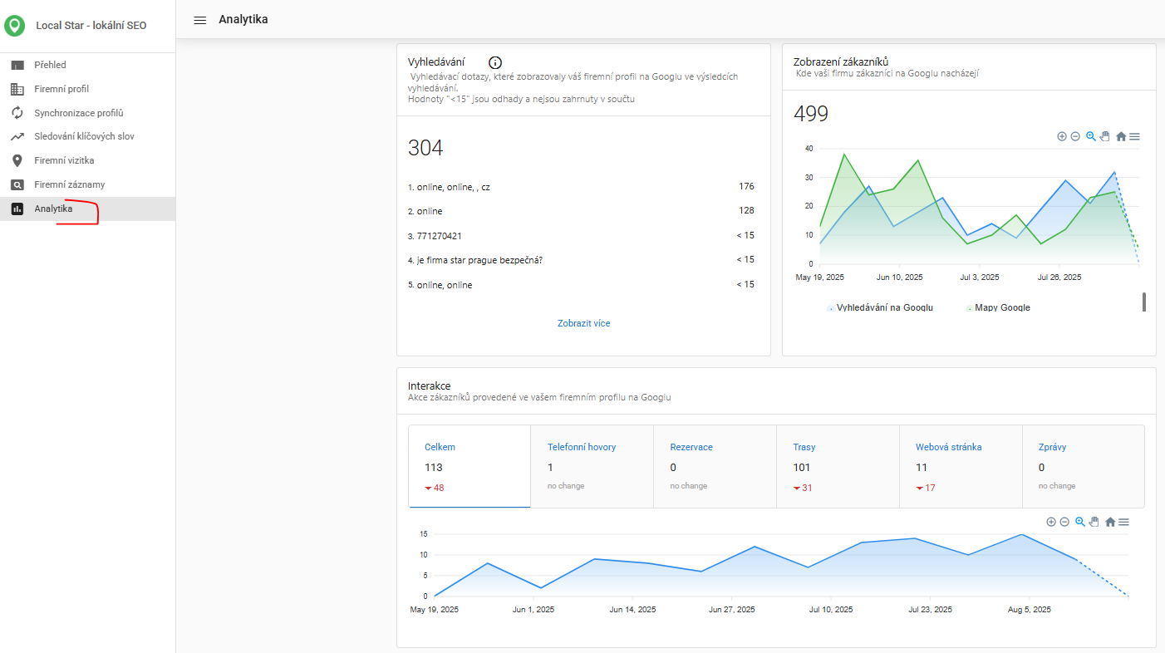Image resolution: width=1165 pixels, height=653 pixels.
Task: Click the Local Star - lokální SEO title
Action: click(x=91, y=26)
